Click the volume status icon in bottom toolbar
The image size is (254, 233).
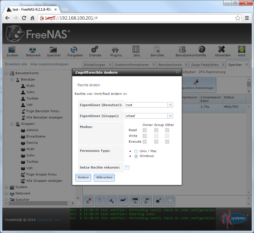click(x=170, y=201)
